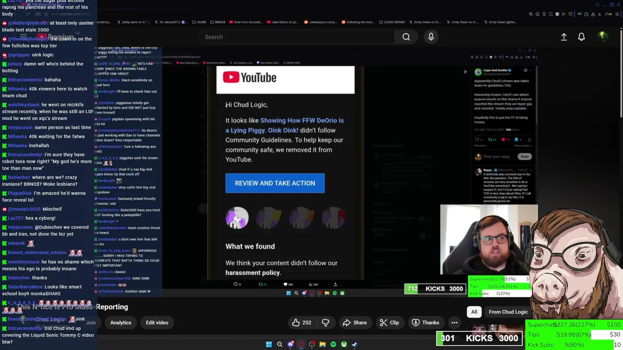
Task: Open the more actions three-dot menu
Action: click(454, 322)
